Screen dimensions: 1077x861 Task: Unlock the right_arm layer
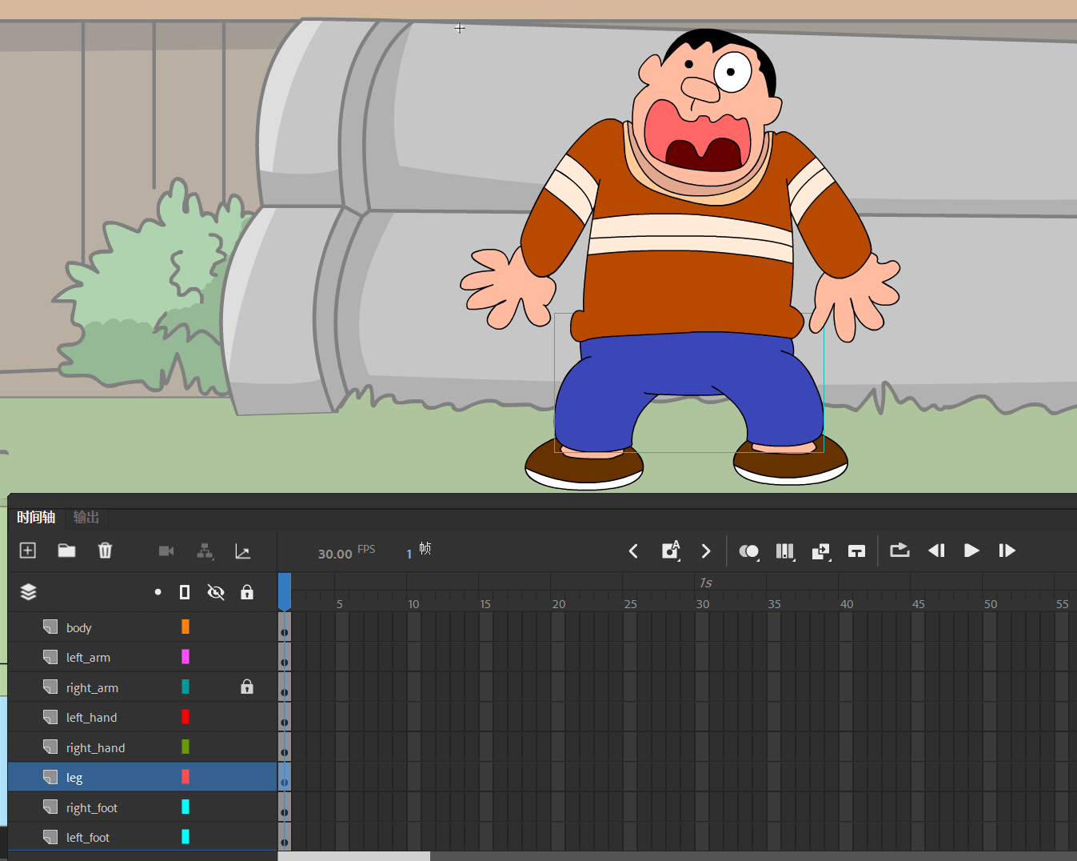click(247, 687)
